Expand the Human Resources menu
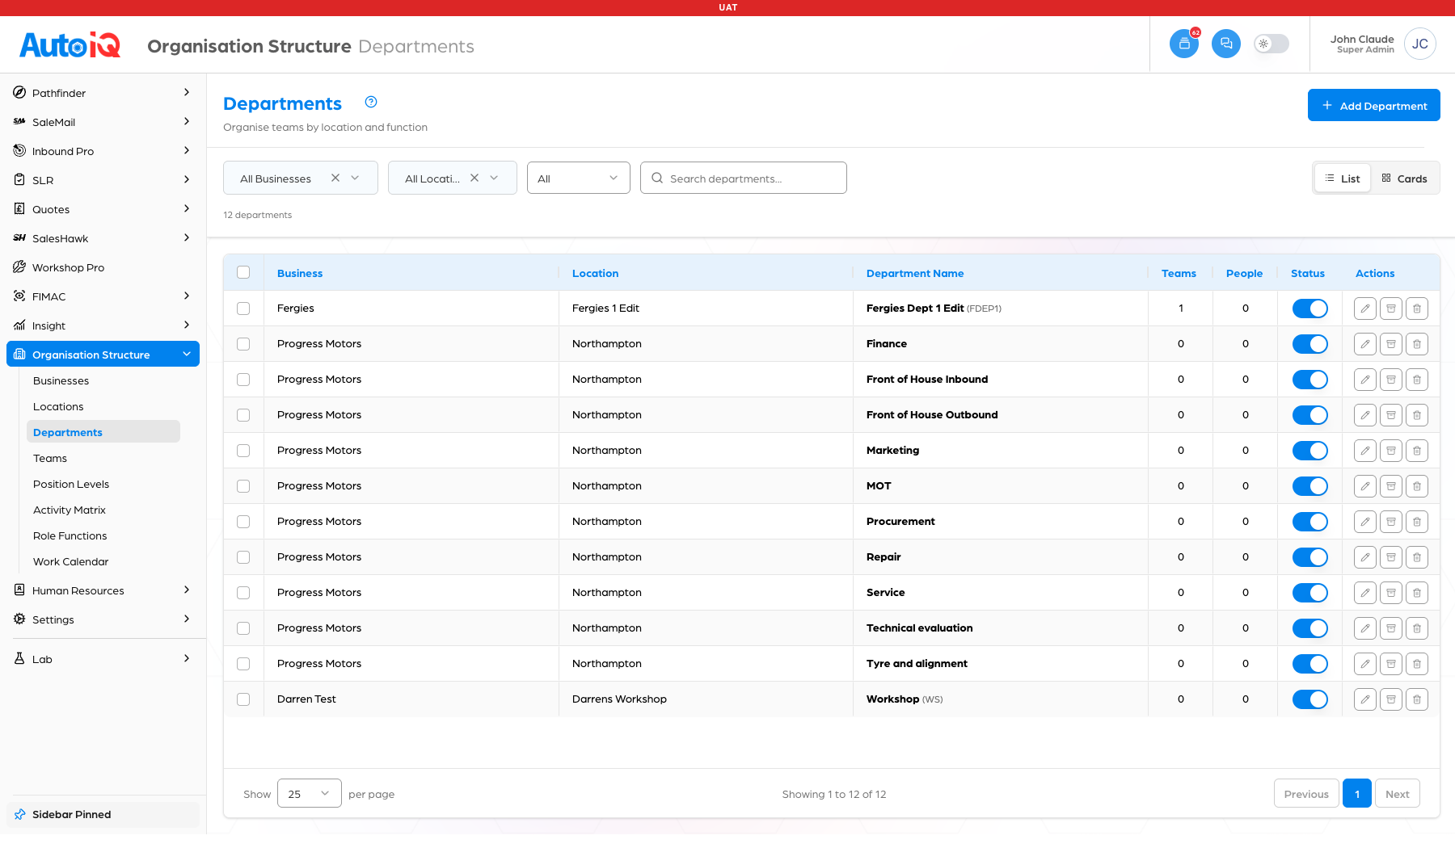 pyautogui.click(x=103, y=590)
